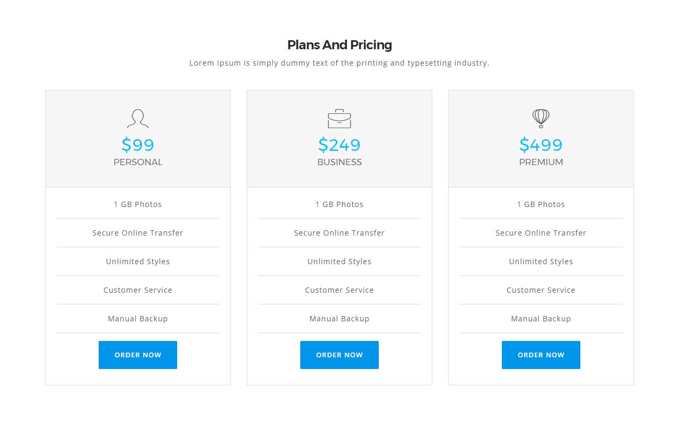Screen dimensions: 679x423
Task: Click the BUSINESS plan label
Action: [x=339, y=162]
